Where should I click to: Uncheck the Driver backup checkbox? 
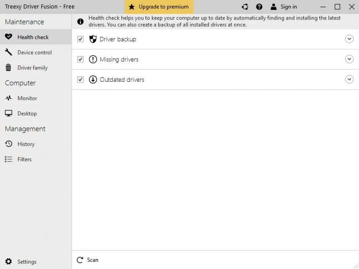tap(80, 39)
